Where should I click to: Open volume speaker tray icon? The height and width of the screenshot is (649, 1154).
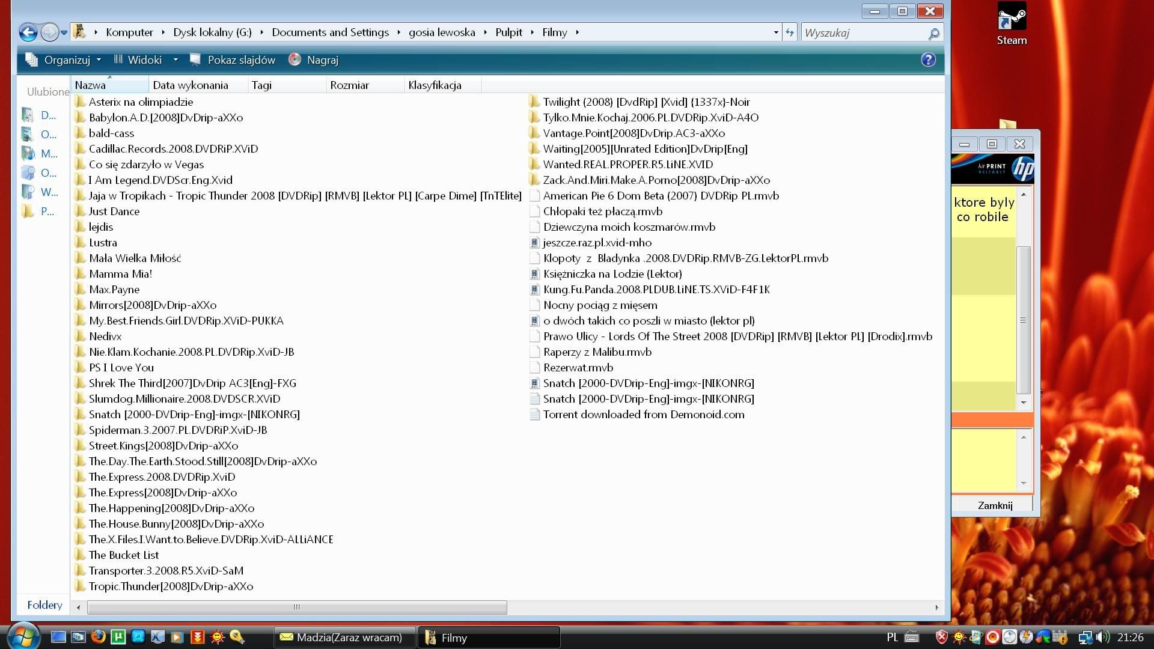click(1102, 638)
